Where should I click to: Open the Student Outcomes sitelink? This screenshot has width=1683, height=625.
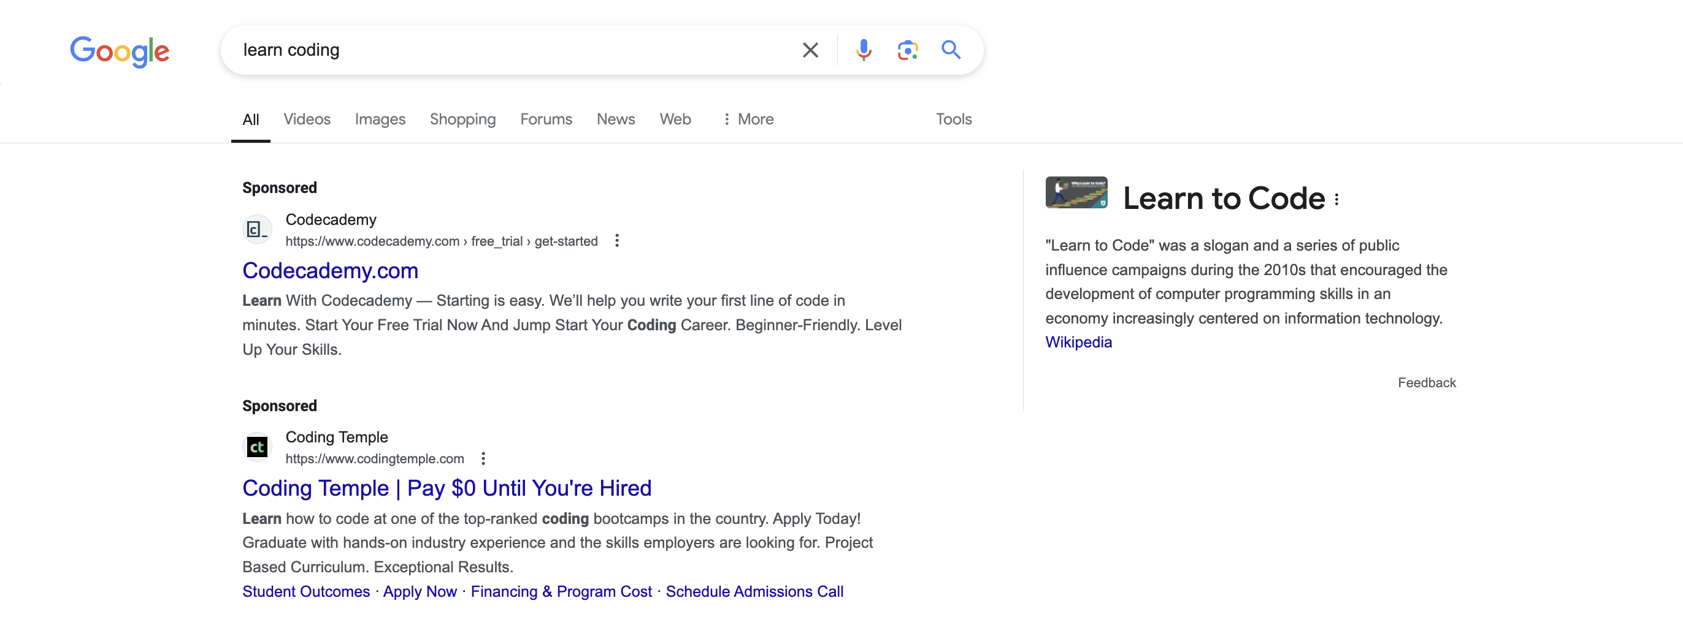pyautogui.click(x=307, y=592)
